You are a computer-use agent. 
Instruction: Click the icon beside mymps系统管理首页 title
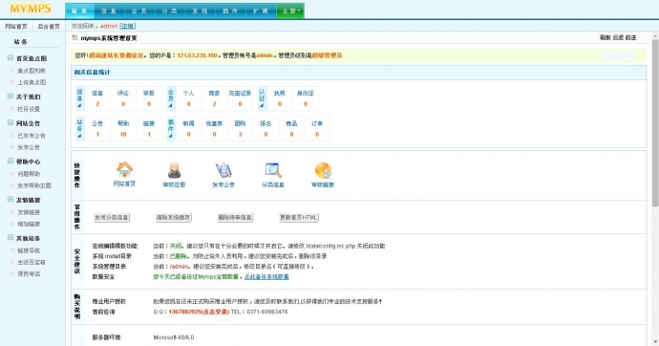[74, 38]
